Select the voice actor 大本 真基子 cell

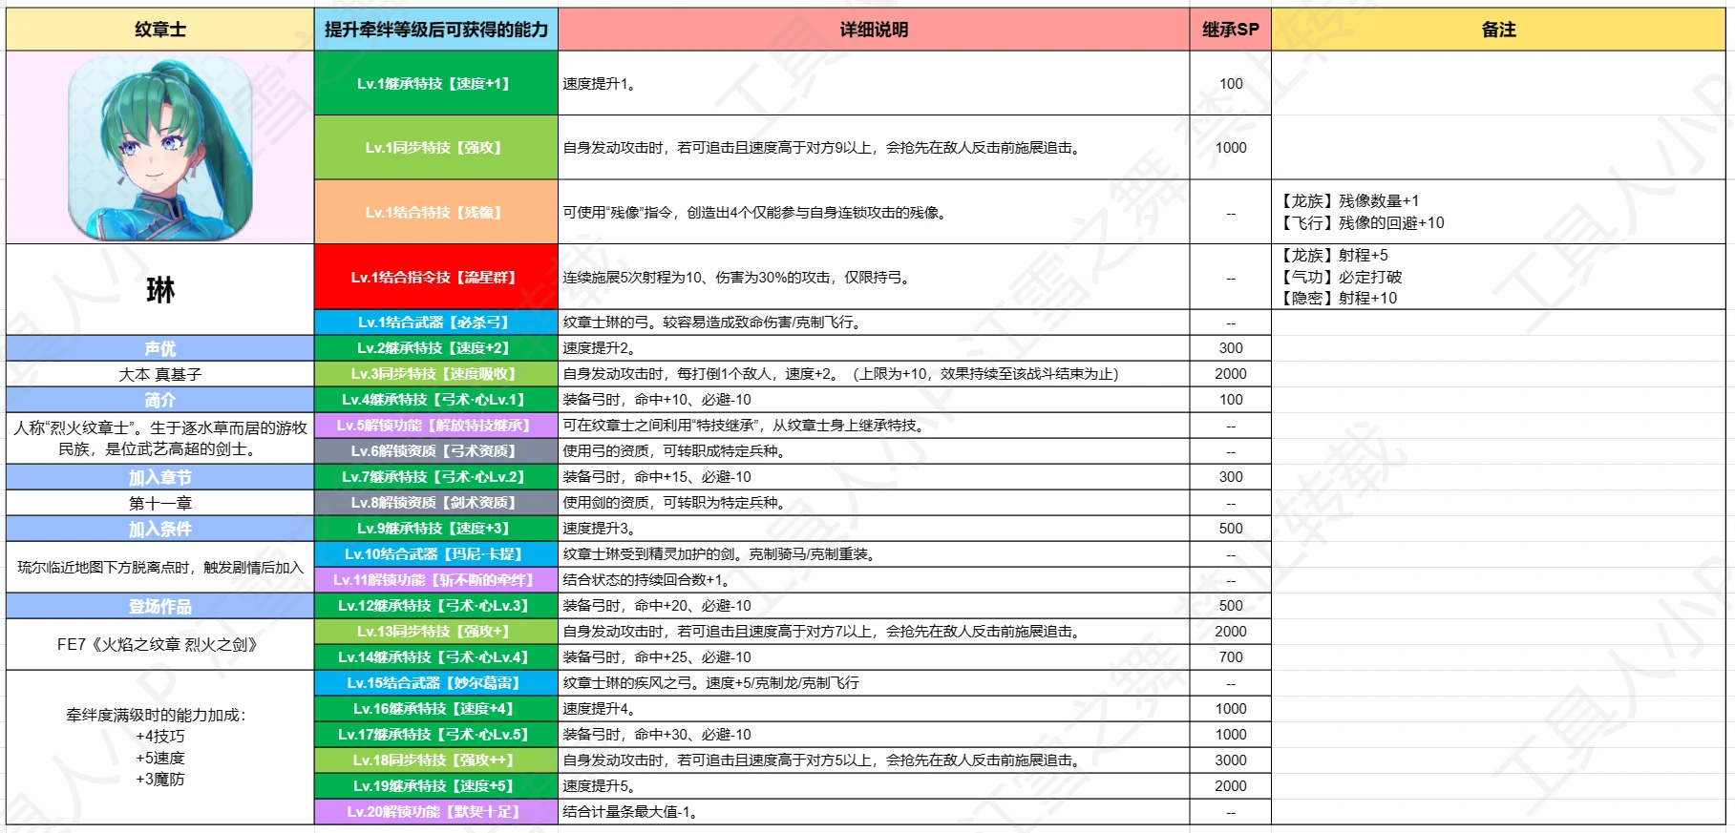(160, 374)
